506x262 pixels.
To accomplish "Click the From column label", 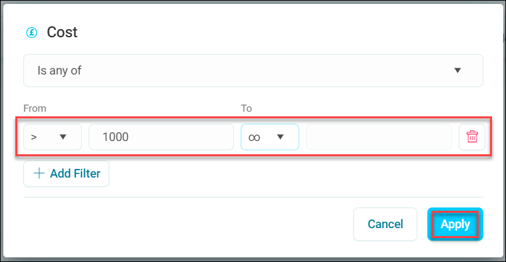I will pos(35,108).
